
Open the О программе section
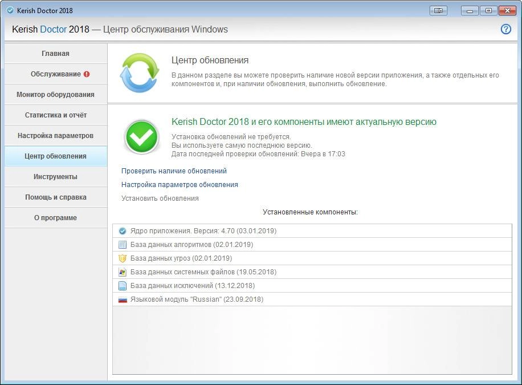56,218
